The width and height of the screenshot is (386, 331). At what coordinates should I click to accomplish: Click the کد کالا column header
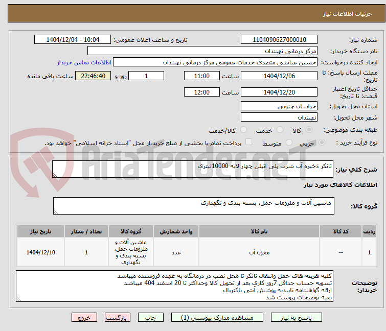[340, 231]
